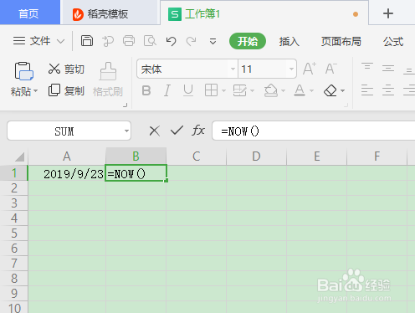Viewport: 415px width, 313px height.
Task: Click the draw border table style icon
Action: (239, 90)
